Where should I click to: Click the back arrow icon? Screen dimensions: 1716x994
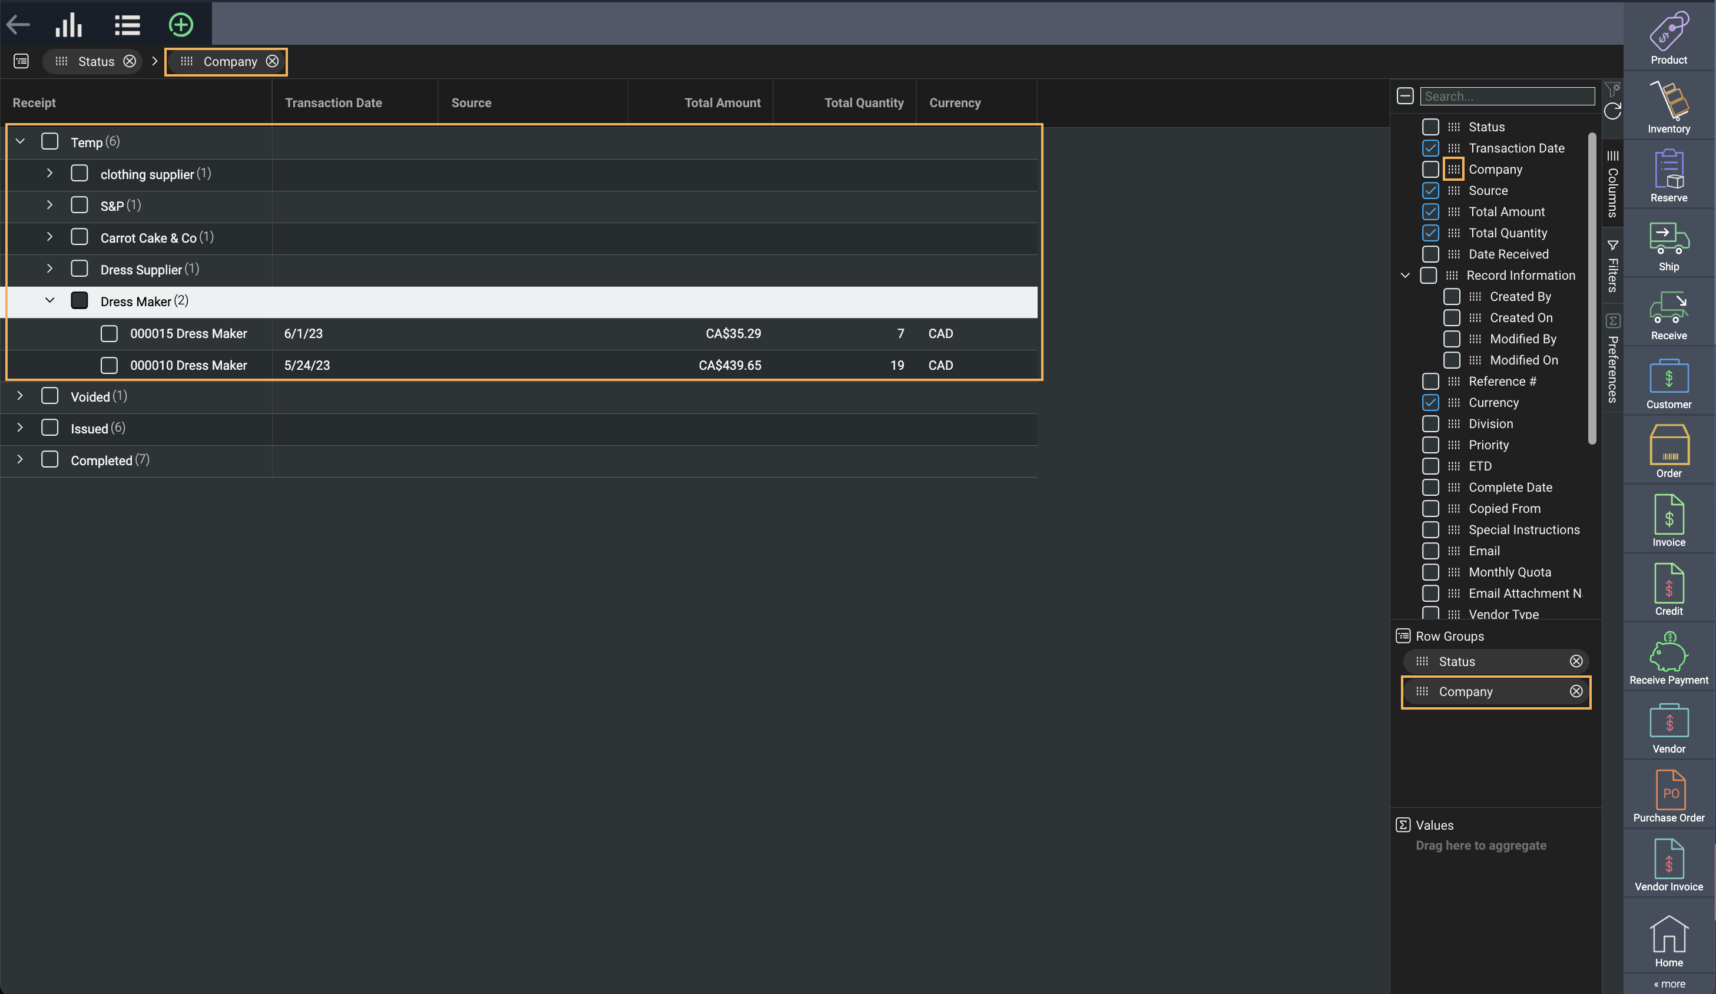18,25
